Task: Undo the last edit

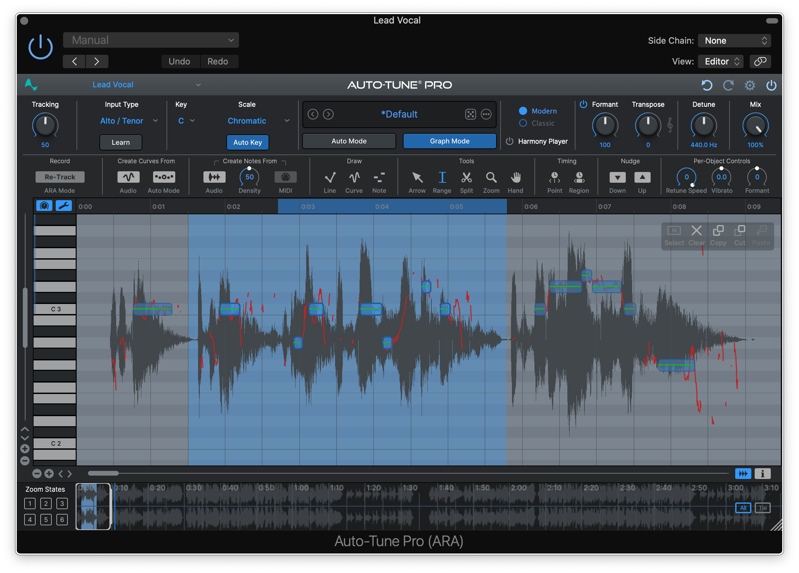Action: 180,61
